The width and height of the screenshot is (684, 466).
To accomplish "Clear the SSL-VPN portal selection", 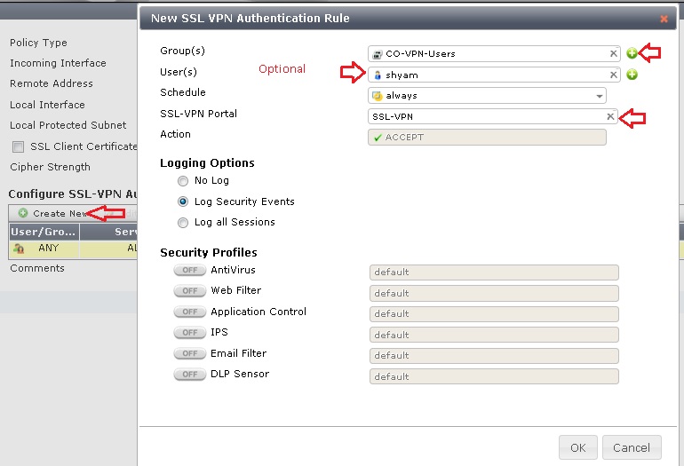I will (x=610, y=116).
